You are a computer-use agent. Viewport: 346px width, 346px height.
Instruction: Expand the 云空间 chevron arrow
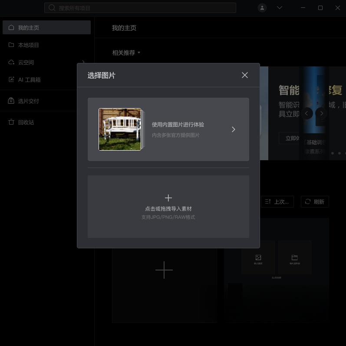point(83,62)
